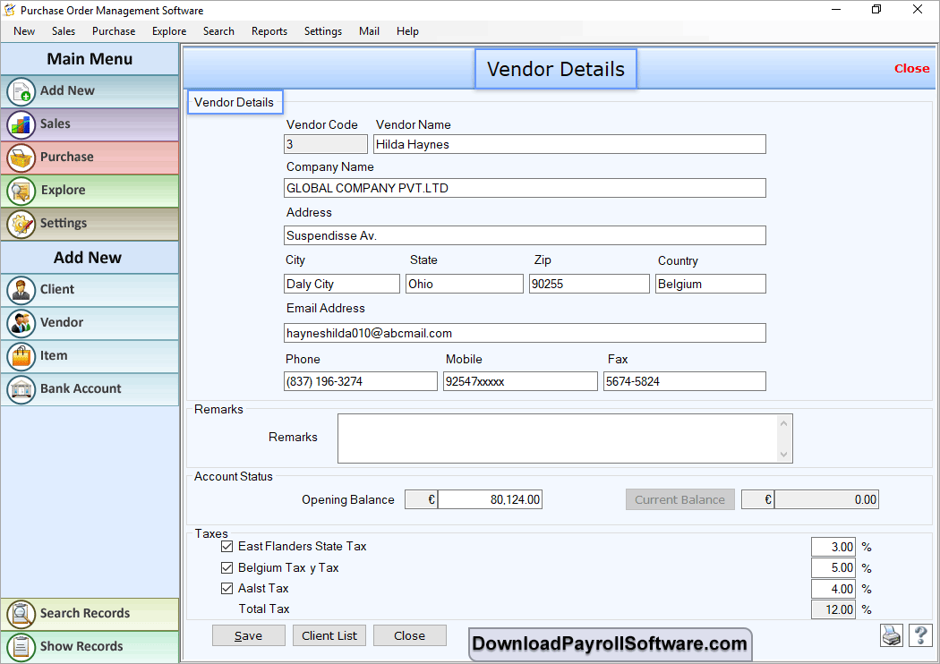940x664 pixels.
Task: Click the red Close link at top right
Action: point(911,69)
